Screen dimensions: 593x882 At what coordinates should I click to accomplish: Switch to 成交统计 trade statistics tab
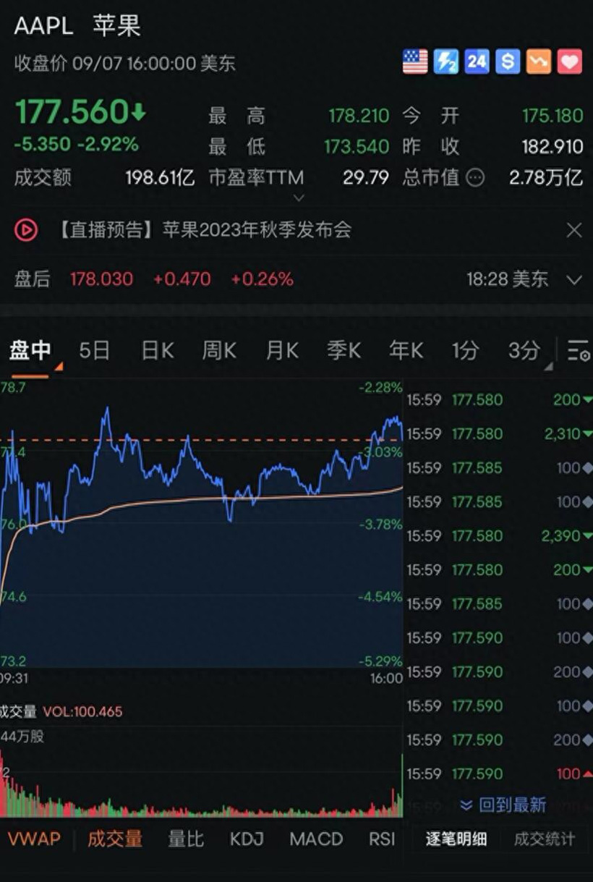545,839
